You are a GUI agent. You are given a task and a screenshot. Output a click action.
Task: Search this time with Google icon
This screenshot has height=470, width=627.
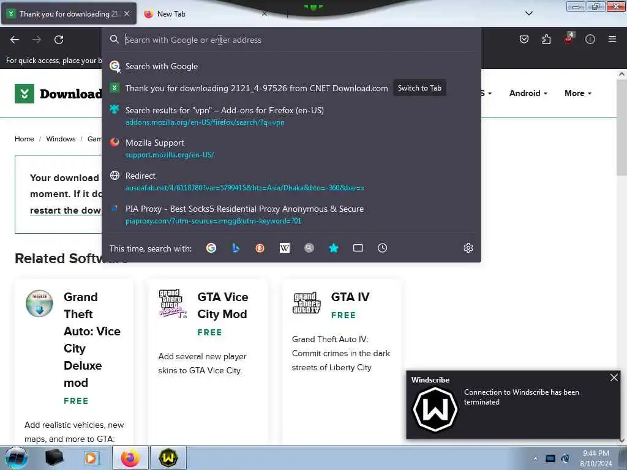[211, 248]
